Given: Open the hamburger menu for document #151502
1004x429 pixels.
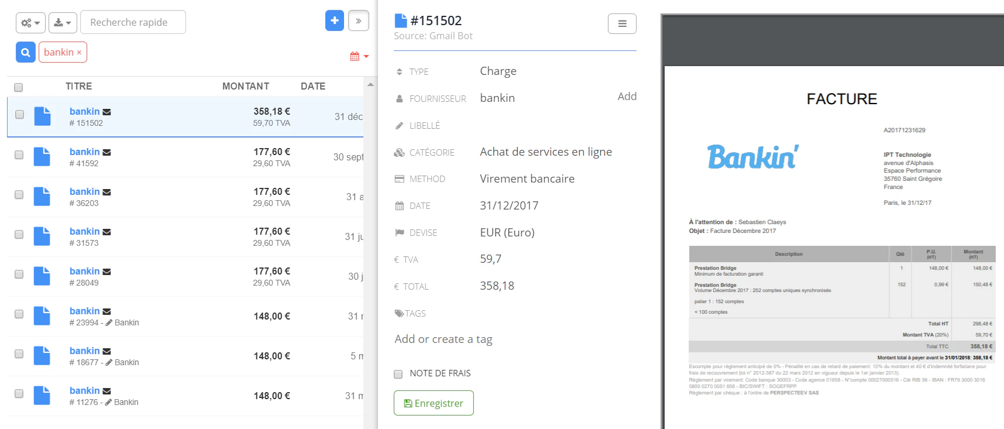Looking at the screenshot, I should click(x=622, y=24).
